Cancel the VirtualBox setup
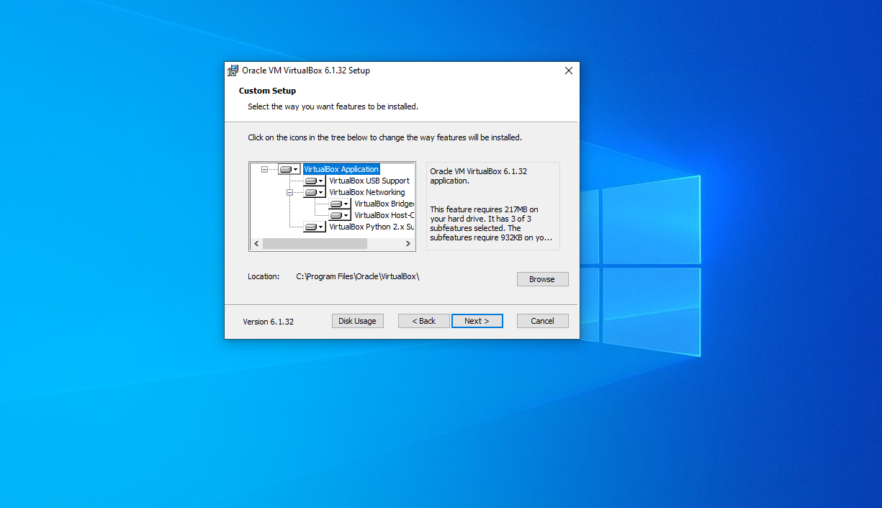This screenshot has width=882, height=508. click(x=542, y=321)
